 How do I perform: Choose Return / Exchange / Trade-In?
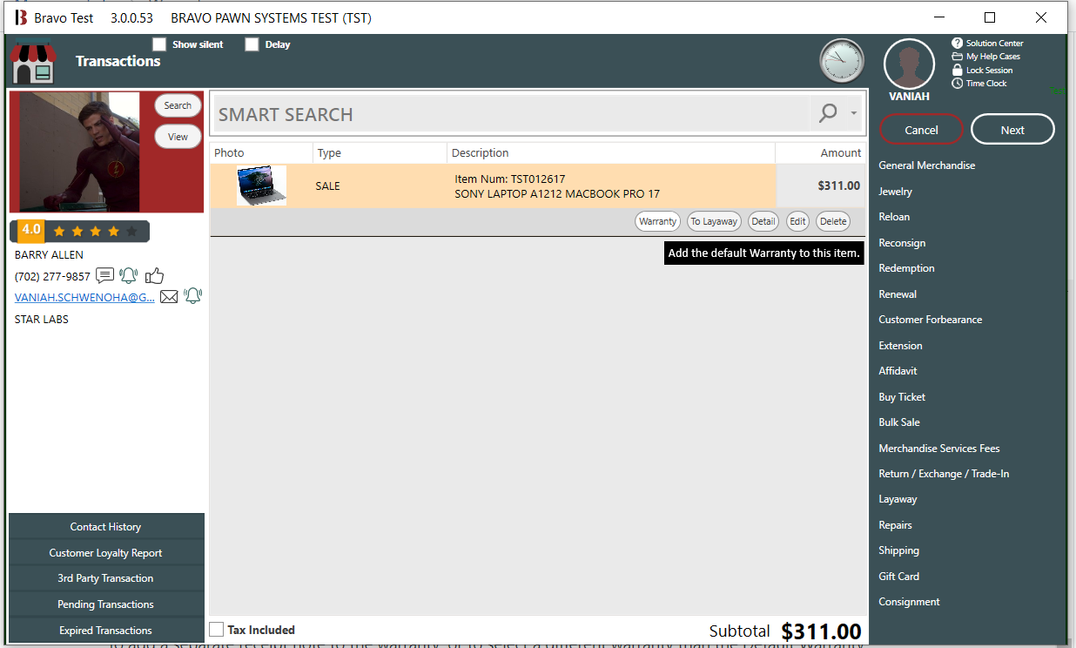(x=944, y=474)
